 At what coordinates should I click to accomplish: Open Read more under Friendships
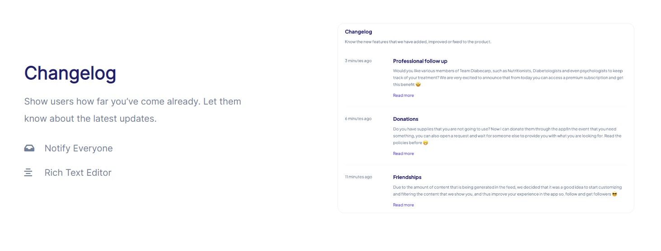403,205
